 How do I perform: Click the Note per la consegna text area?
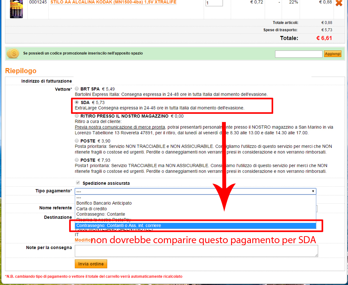196,251
